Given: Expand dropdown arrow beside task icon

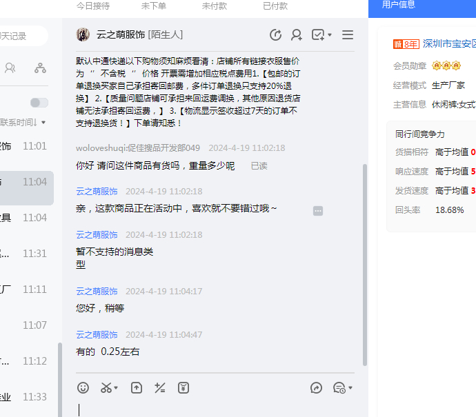Looking at the screenshot, I should coord(330,35).
